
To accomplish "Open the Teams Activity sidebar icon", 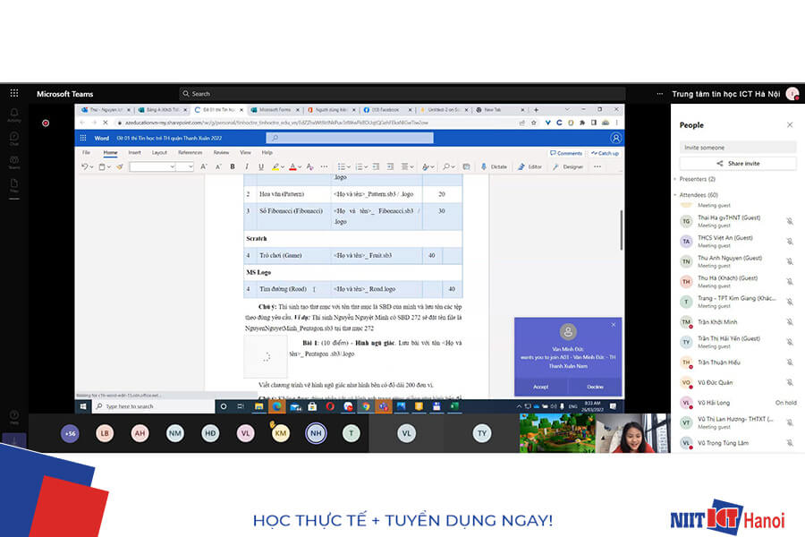I will pyautogui.click(x=13, y=114).
